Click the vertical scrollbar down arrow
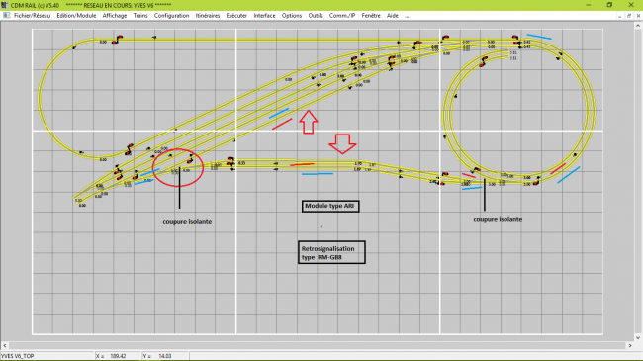643x361 pixels. (638, 338)
